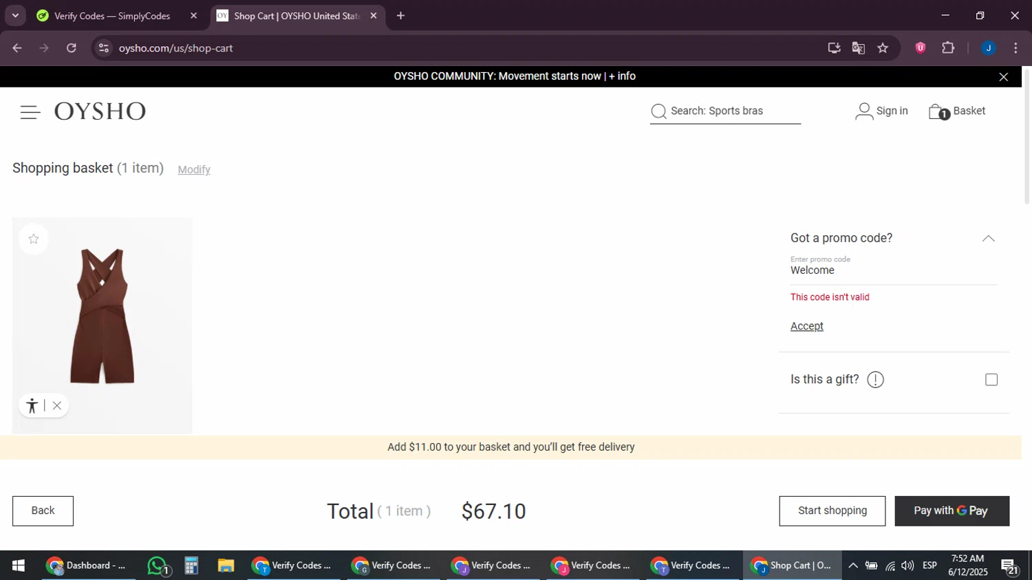This screenshot has width=1032, height=580.
Task: Open the Basket bag icon
Action: coord(938,111)
